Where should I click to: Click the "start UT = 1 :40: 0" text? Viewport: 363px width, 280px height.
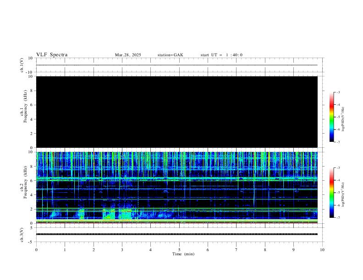[221, 55]
